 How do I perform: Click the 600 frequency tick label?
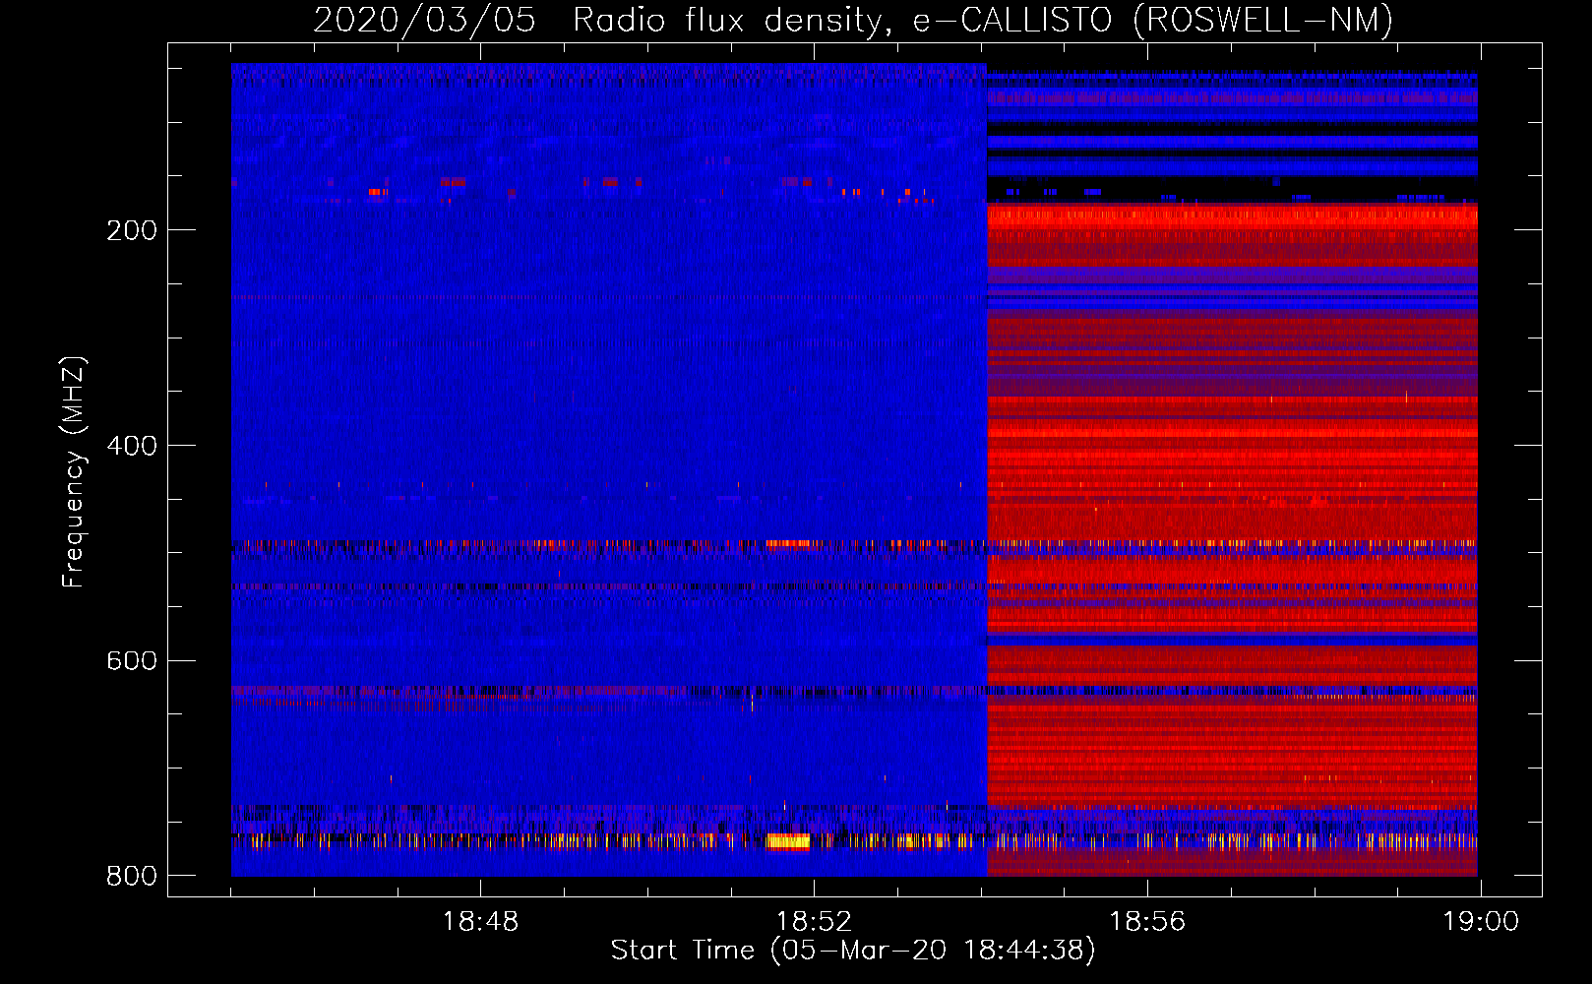132,660
